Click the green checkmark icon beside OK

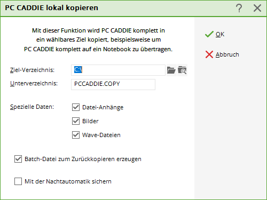point(209,34)
